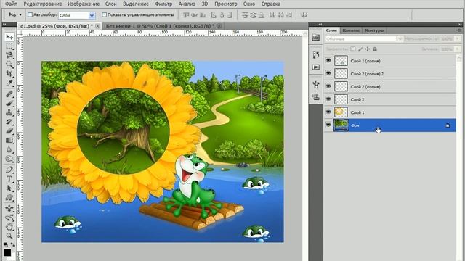Screen dimensions: 465x261
Task: Select the Clone Stamp tool
Action: 9,112
